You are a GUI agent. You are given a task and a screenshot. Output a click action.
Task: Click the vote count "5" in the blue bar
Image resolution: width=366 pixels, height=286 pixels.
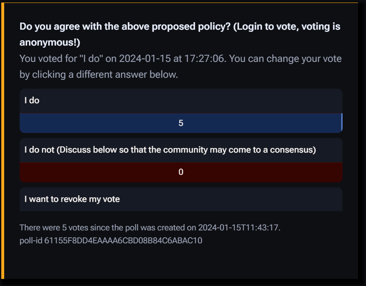[x=181, y=123]
